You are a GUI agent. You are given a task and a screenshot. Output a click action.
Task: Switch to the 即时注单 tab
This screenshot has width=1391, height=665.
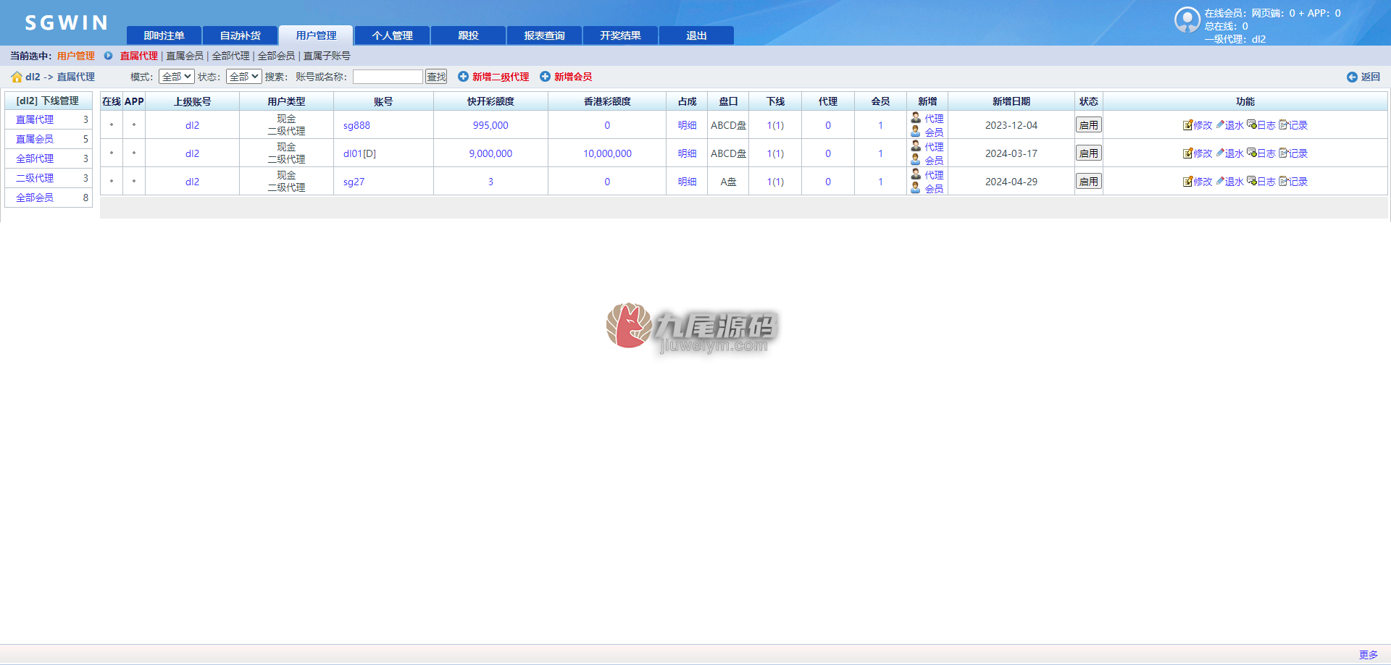164,35
